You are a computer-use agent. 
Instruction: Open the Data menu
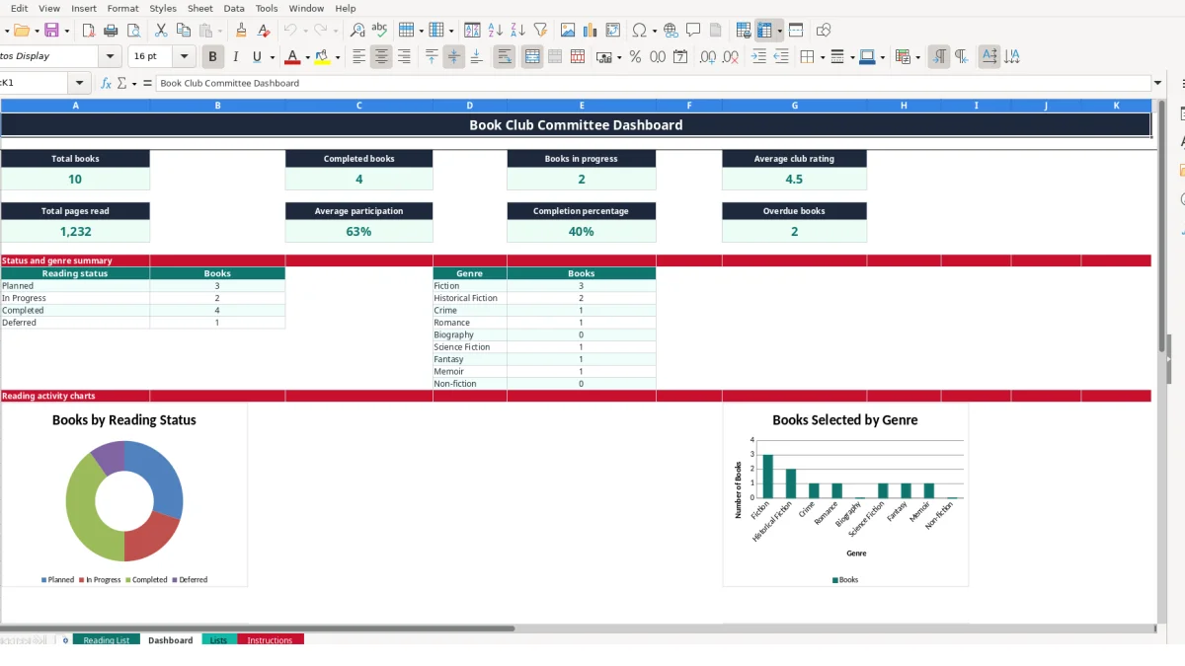tap(234, 8)
